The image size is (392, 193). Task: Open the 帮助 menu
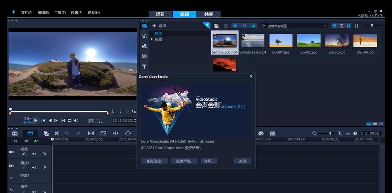[x=94, y=13]
